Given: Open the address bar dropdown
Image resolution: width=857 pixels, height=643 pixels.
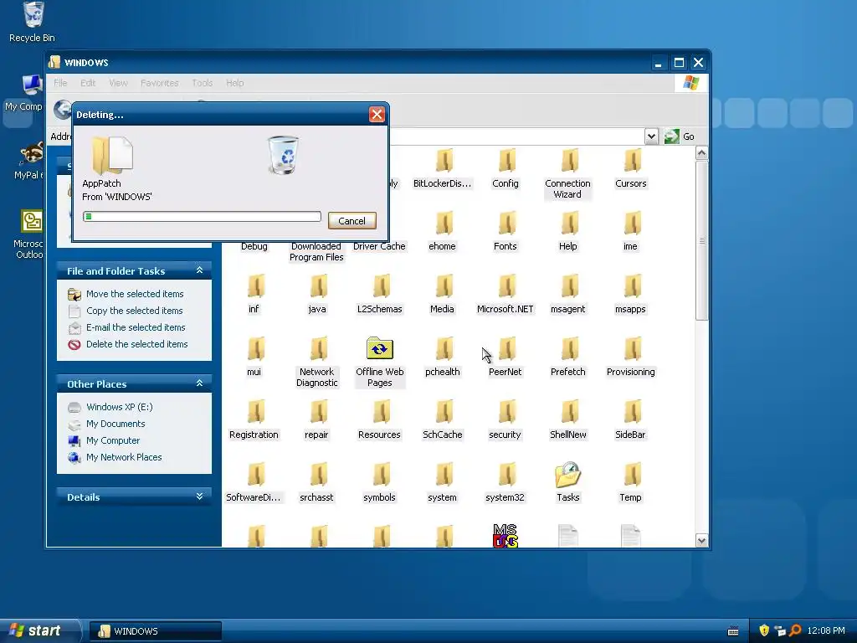Looking at the screenshot, I should tap(651, 136).
